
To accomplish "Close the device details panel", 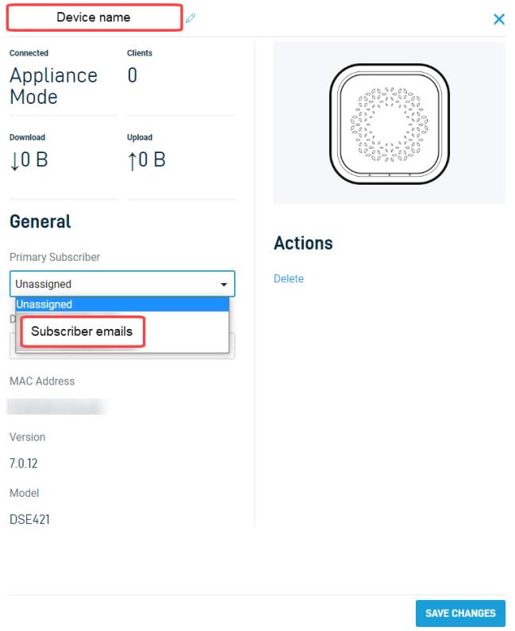I will (x=499, y=19).
